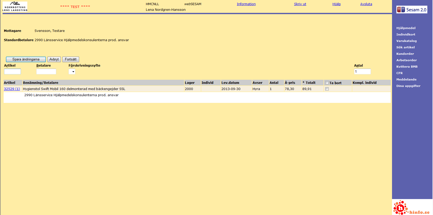Viewport: 433px width, 215px height.
Task: Click the user name Lena Nordgren-Hansson
Action: [166, 10]
